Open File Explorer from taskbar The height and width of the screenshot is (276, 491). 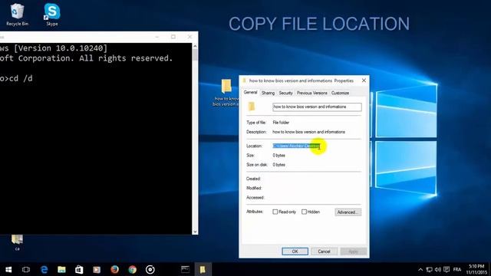[61, 269]
